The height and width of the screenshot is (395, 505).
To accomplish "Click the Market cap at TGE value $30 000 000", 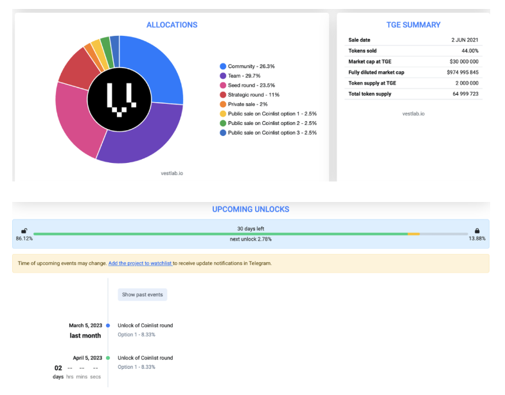I will [x=464, y=62].
